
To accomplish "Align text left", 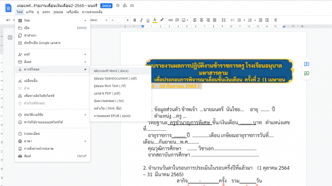I will click(195, 20).
